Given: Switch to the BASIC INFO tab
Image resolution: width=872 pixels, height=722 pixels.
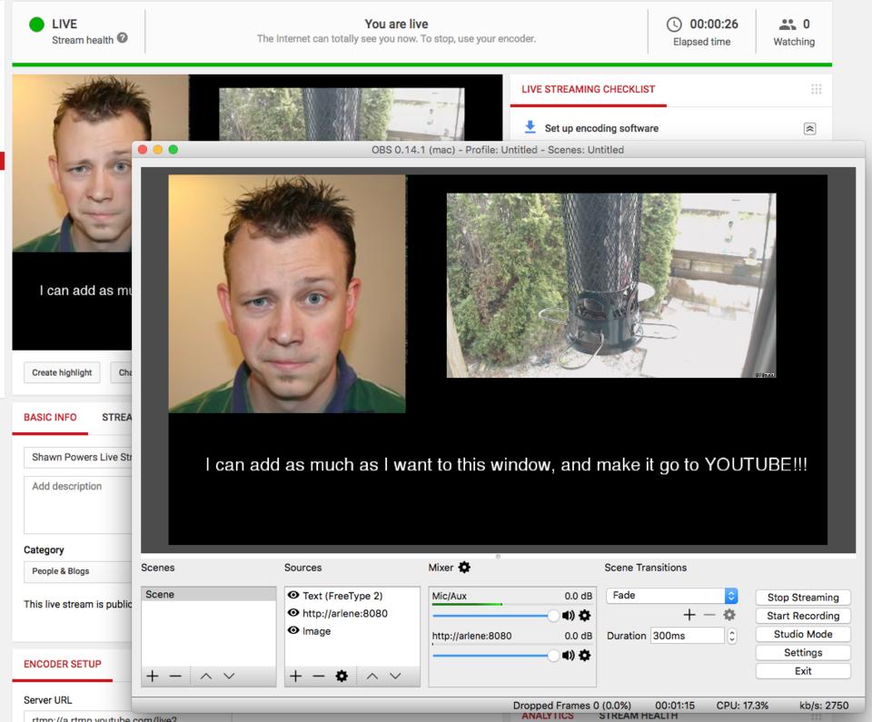Looking at the screenshot, I should [50, 418].
